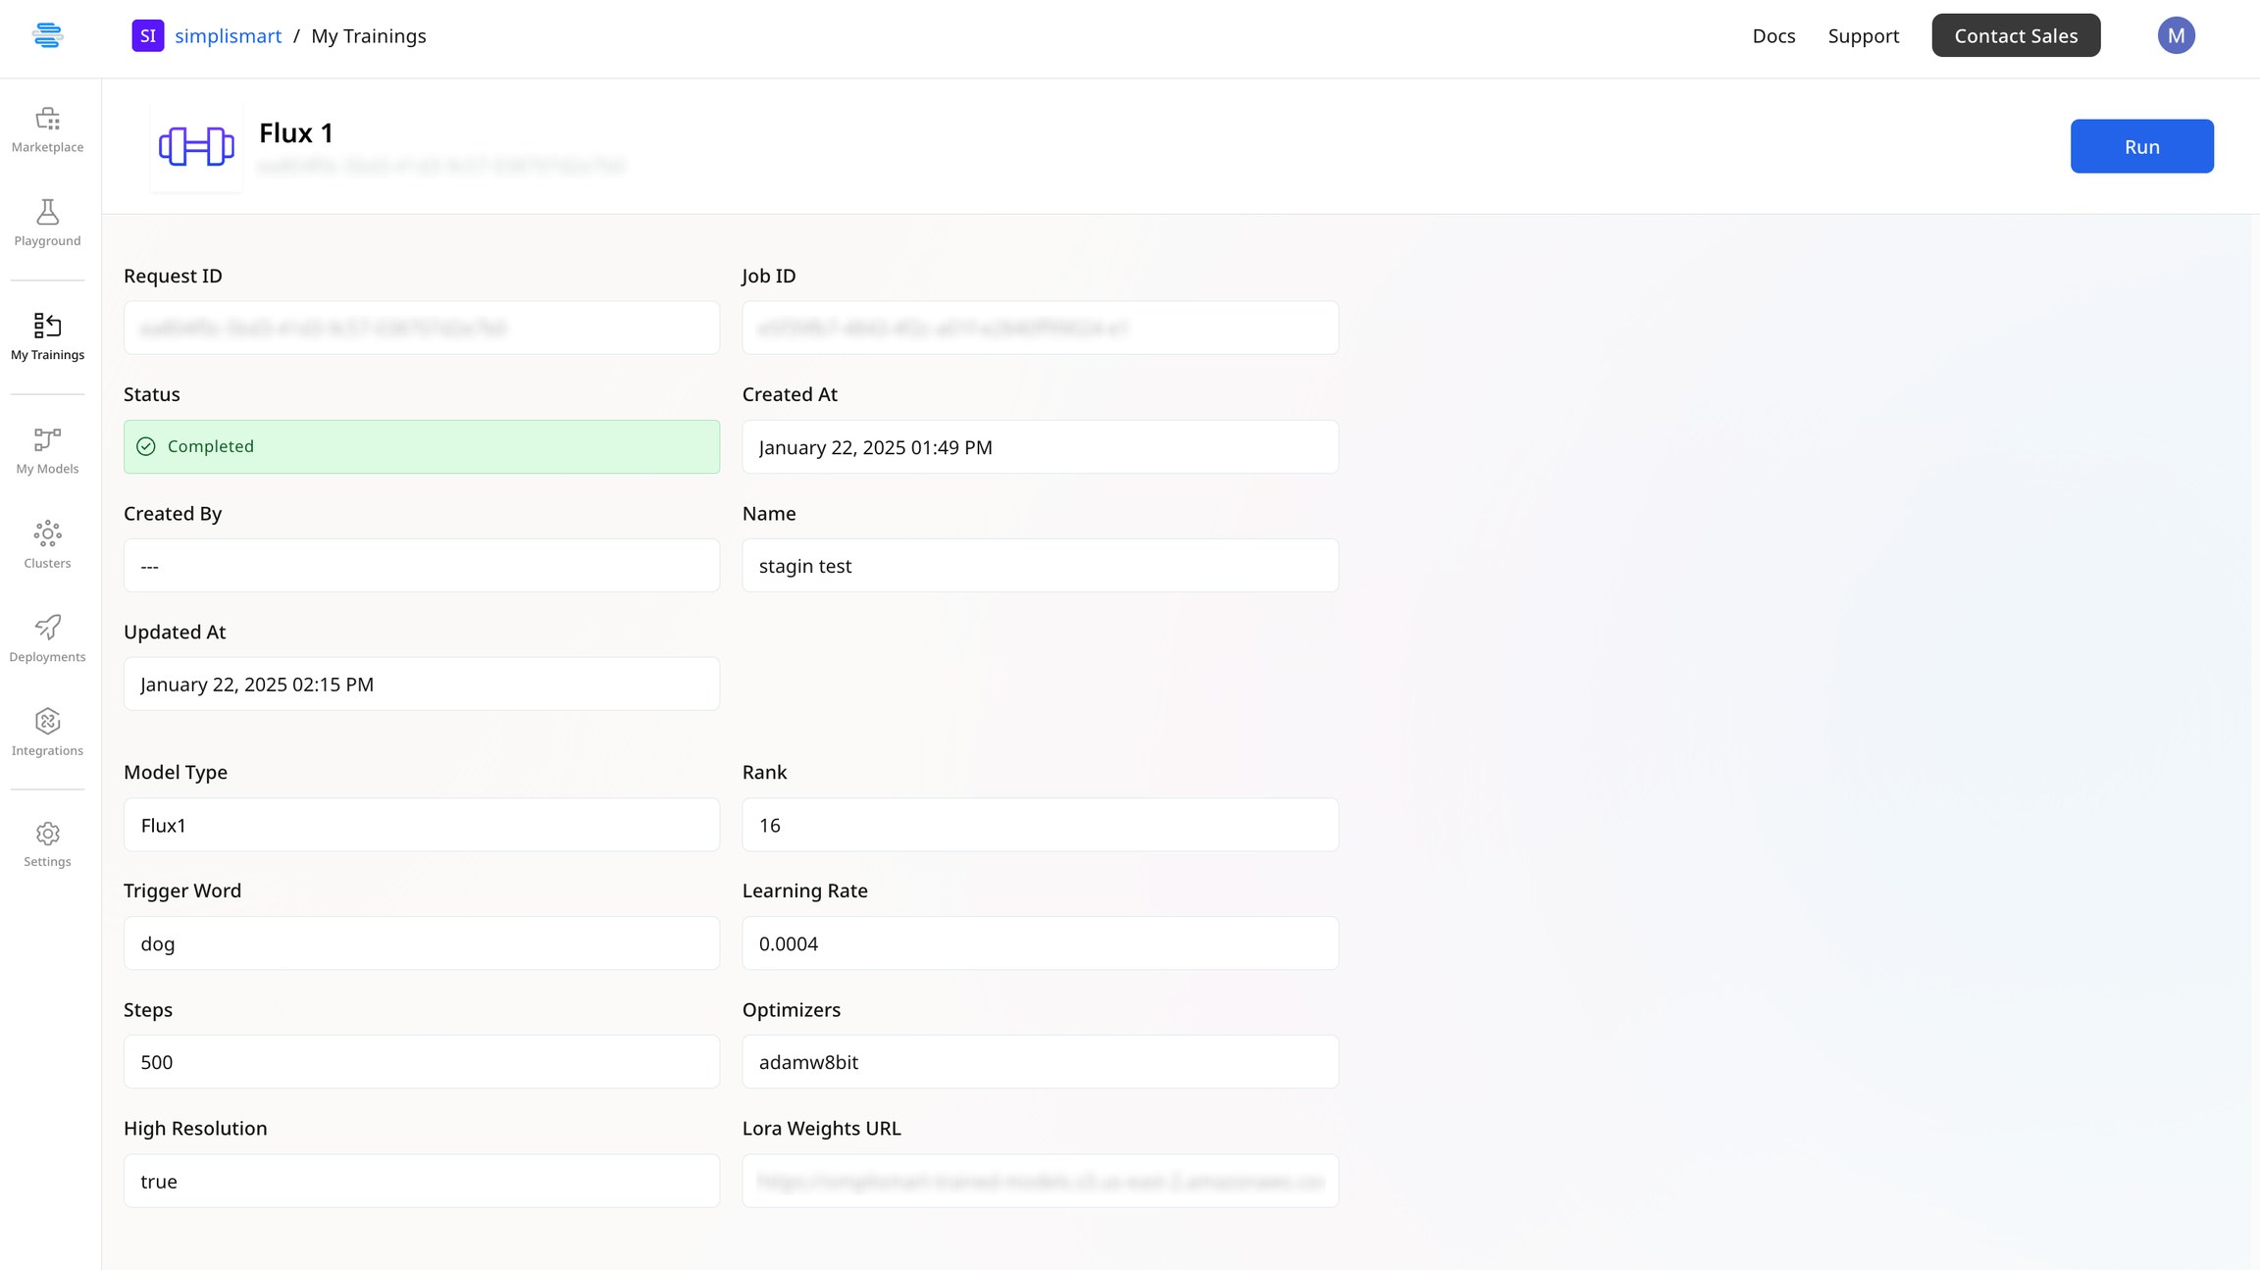2260x1270 pixels.
Task: Click the Model Type field 'Flux1'
Action: tap(422, 824)
